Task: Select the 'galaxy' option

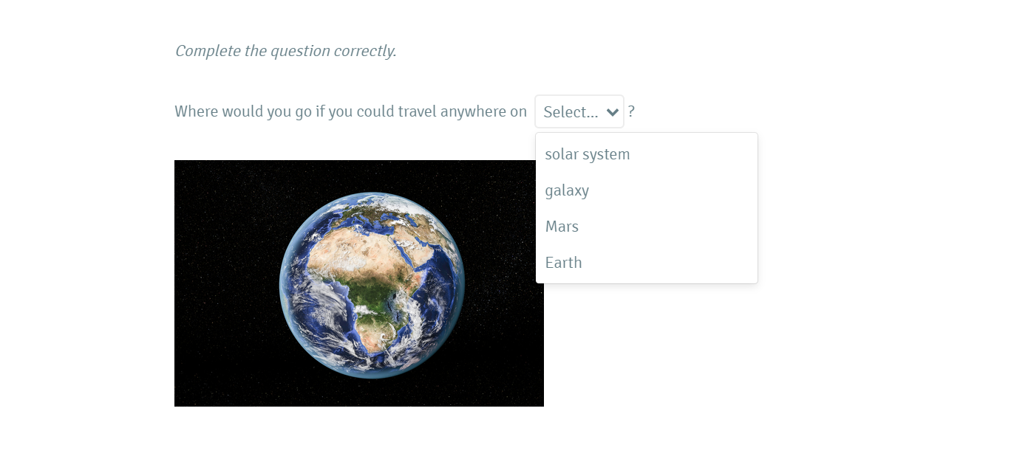Action: pos(567,190)
